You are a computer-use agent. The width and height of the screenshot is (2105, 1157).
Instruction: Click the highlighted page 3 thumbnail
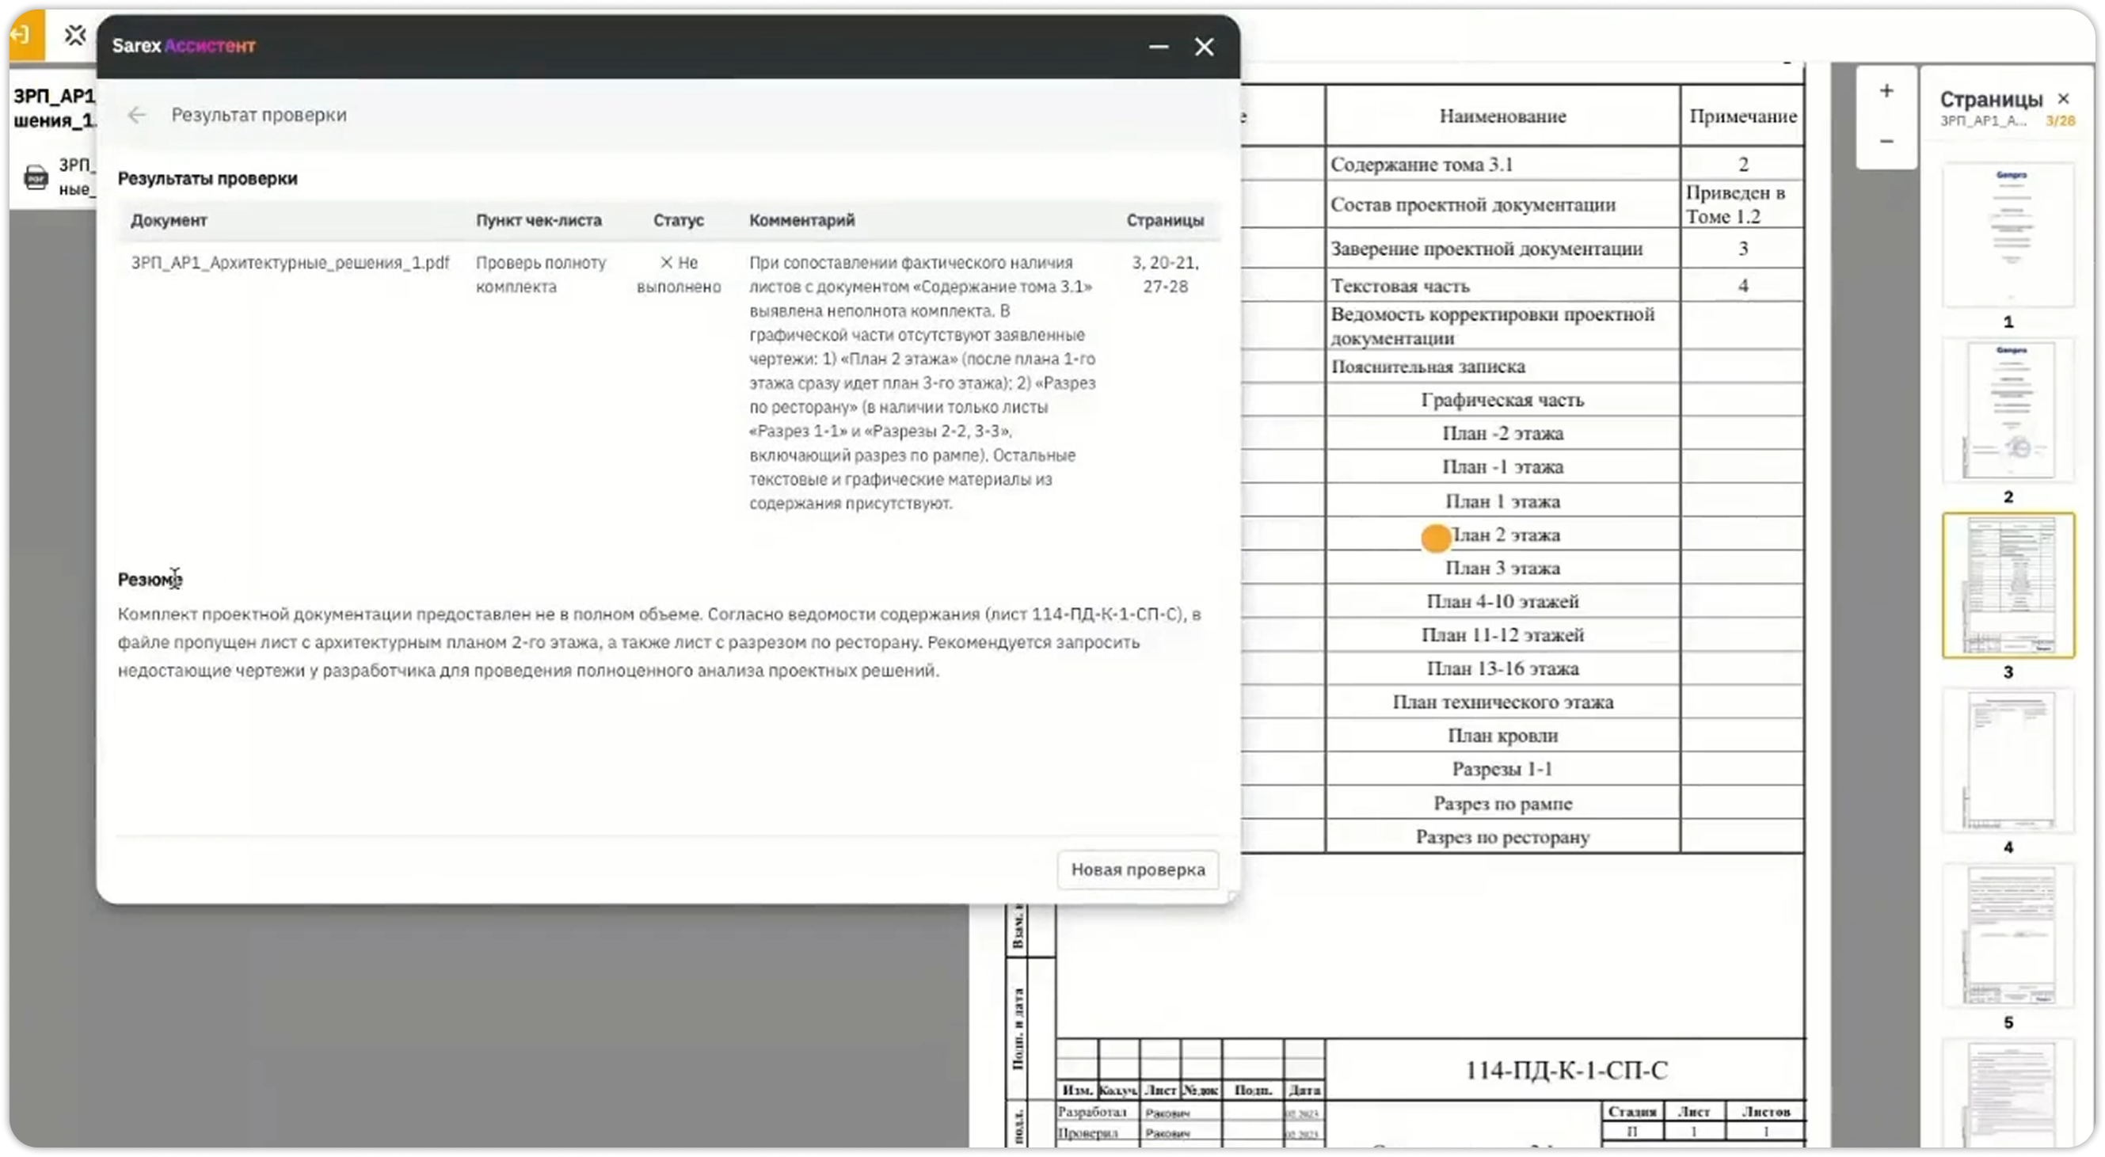tap(2008, 585)
